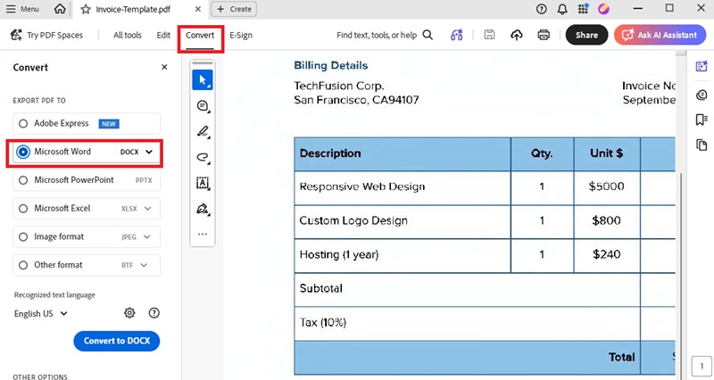The height and width of the screenshot is (380, 714).
Task: Close the Convert panel
Action: click(164, 67)
